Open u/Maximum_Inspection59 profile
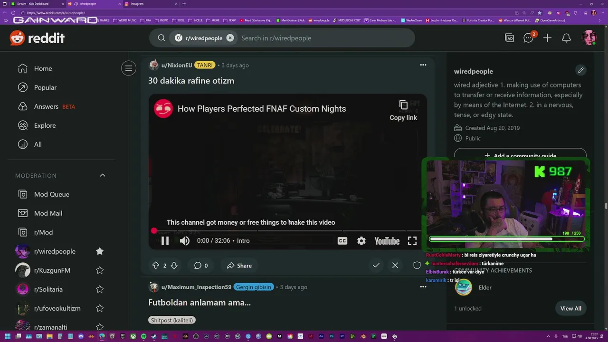The height and width of the screenshot is (342, 608). coord(196,287)
